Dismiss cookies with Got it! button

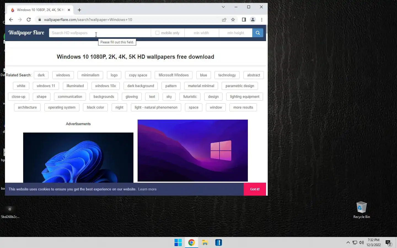point(255,189)
